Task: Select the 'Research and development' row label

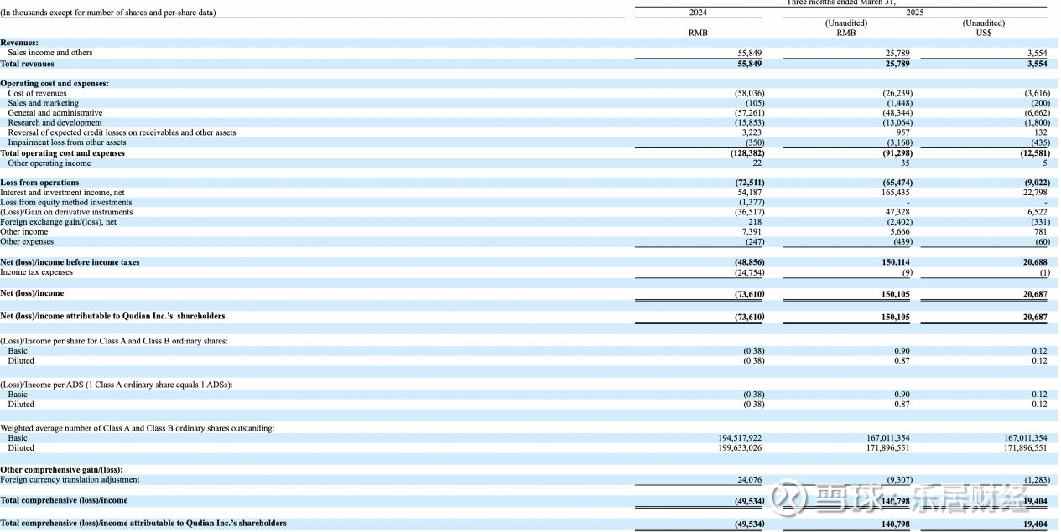Action: tap(55, 123)
